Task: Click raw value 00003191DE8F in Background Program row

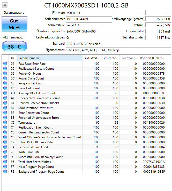Action: point(154,171)
